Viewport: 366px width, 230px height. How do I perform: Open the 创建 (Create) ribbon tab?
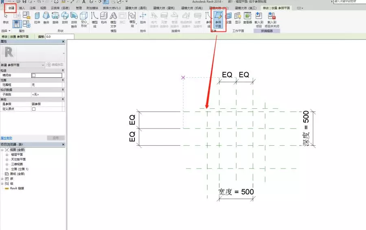(11, 8)
